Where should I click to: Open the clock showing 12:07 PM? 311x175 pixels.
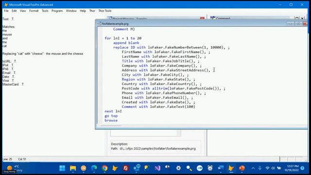(x=292, y=168)
